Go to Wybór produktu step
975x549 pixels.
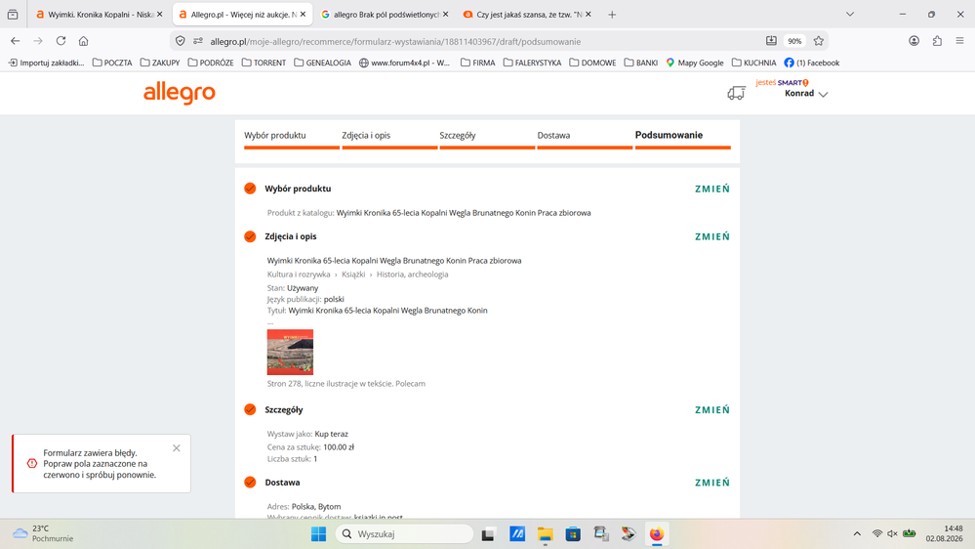275,135
